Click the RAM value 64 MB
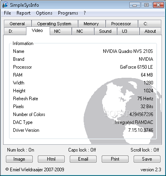 (147, 75)
